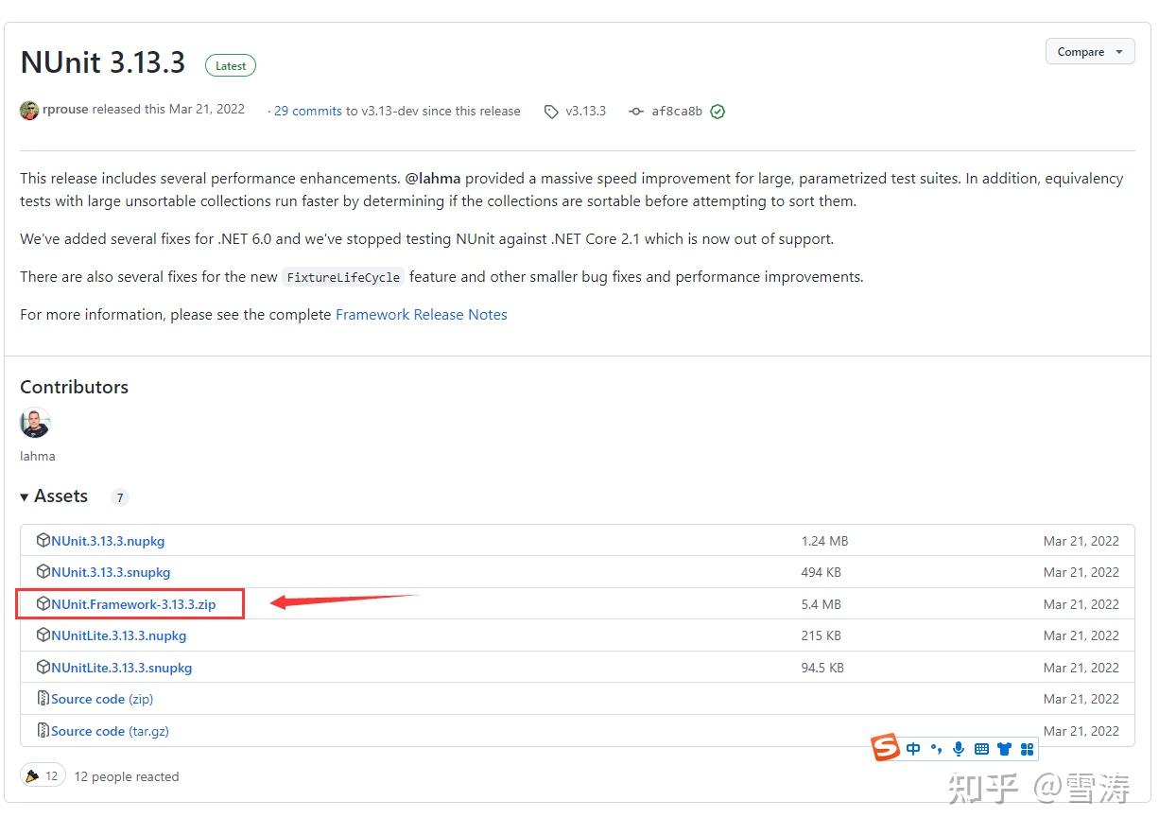Open commit af8ca8b link
This screenshot has height=835, width=1159.
point(677,112)
